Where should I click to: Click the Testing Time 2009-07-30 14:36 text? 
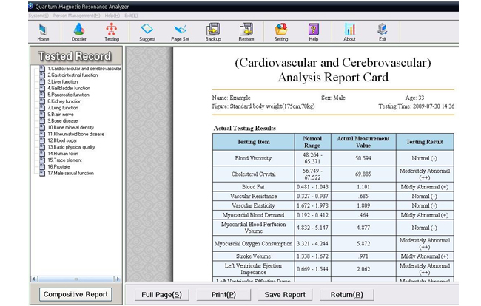point(417,106)
